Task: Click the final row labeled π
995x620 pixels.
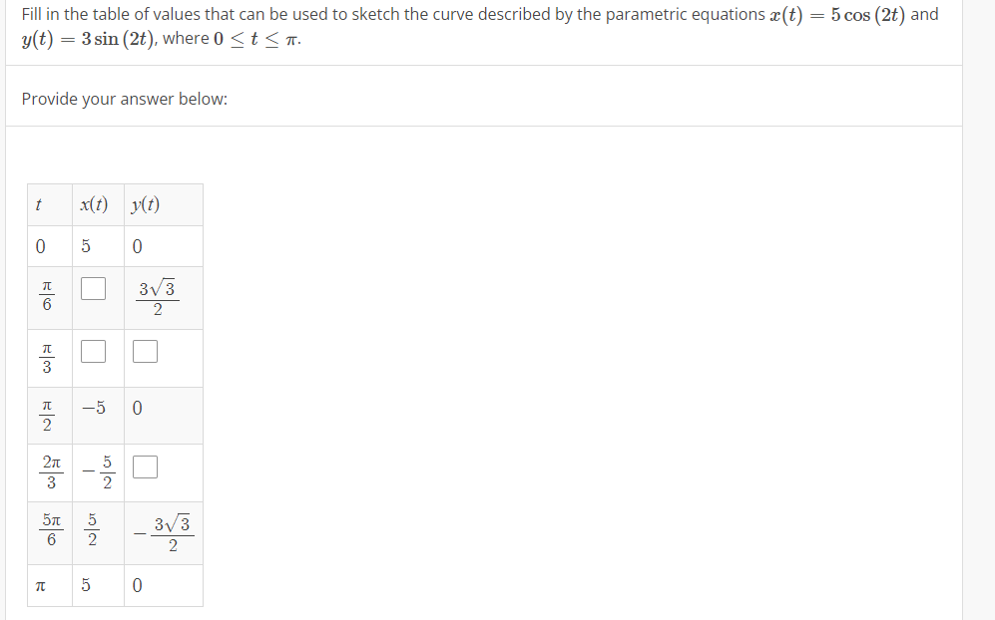Action: click(x=40, y=585)
